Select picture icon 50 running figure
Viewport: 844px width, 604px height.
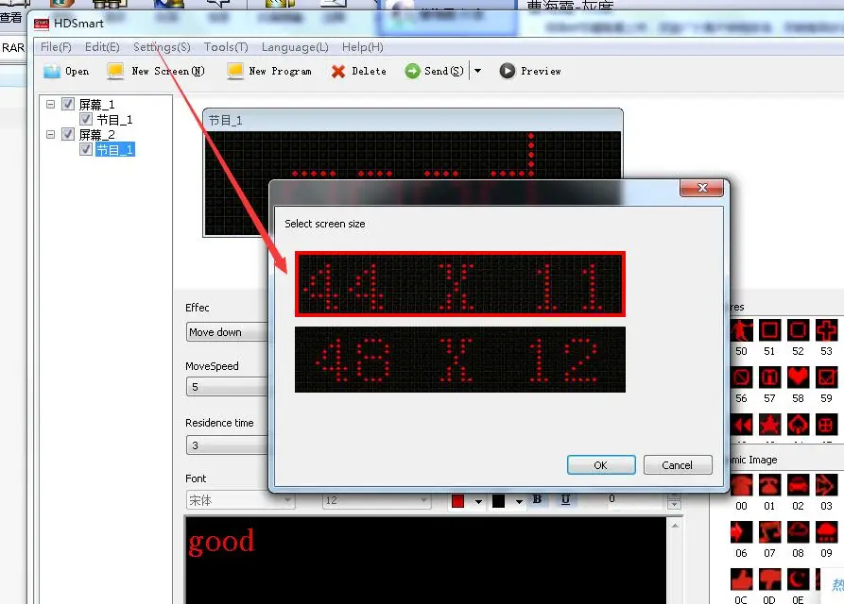pos(742,330)
